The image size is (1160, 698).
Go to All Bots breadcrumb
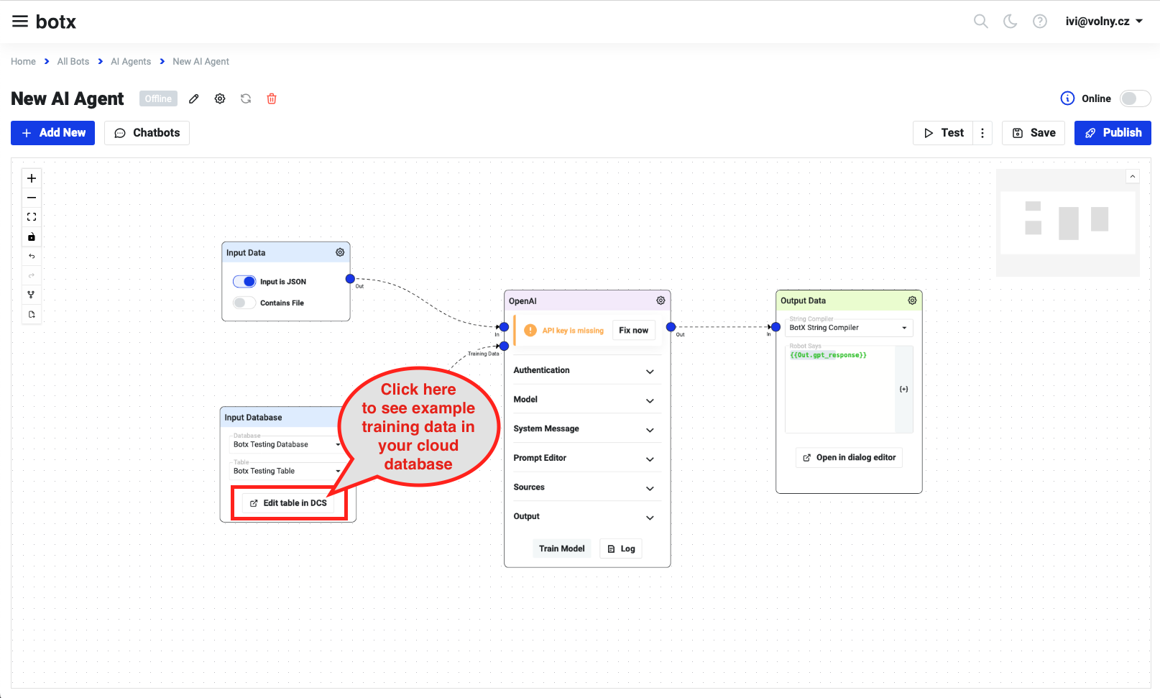click(73, 62)
